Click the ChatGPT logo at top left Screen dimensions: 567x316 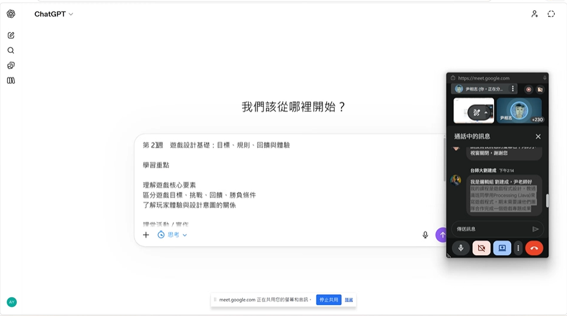coord(11,14)
